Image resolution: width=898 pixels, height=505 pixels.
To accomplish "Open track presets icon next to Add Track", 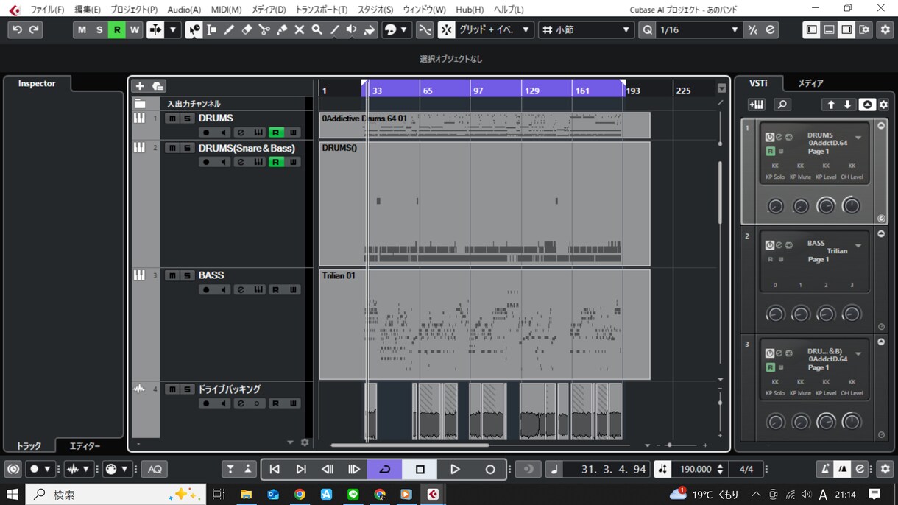I will [x=158, y=86].
